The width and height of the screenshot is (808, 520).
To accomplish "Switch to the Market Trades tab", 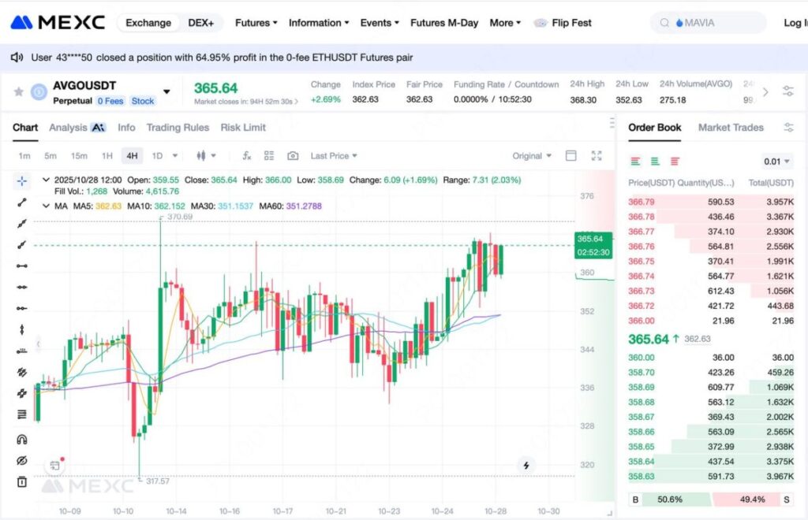I will [731, 127].
